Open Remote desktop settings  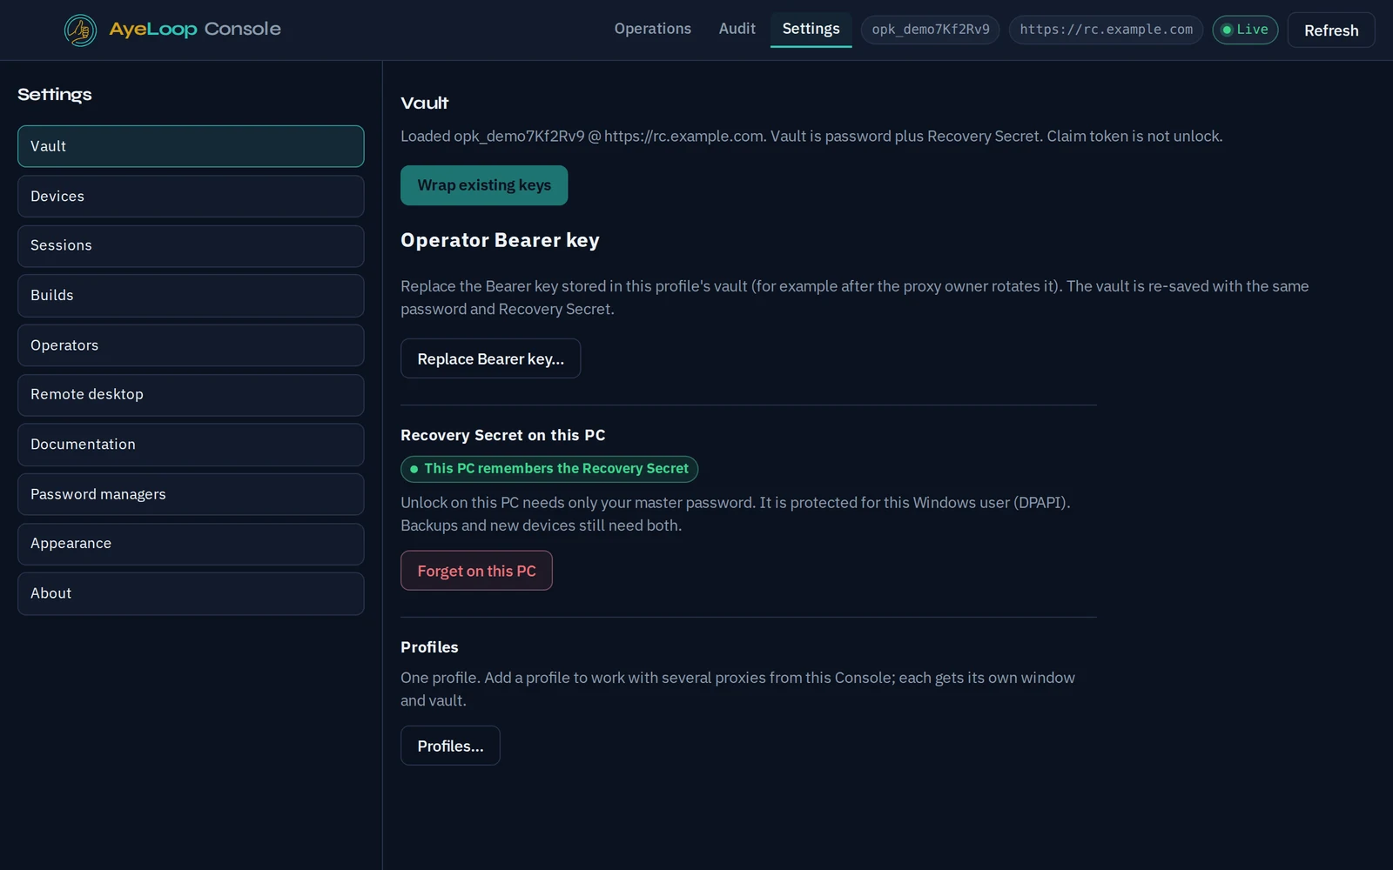[191, 395]
